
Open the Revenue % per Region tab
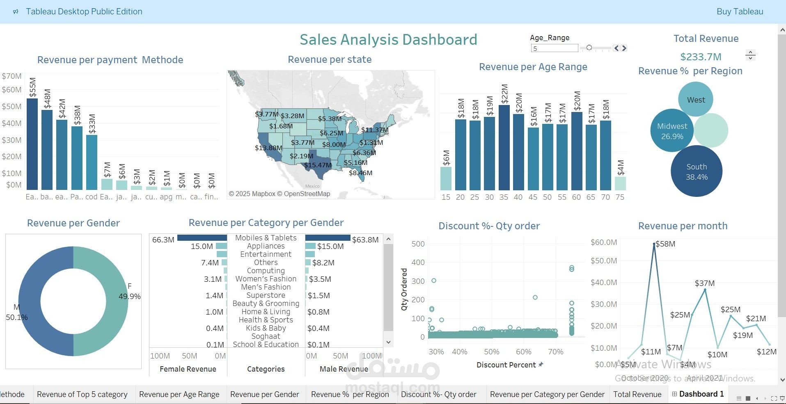pos(350,395)
